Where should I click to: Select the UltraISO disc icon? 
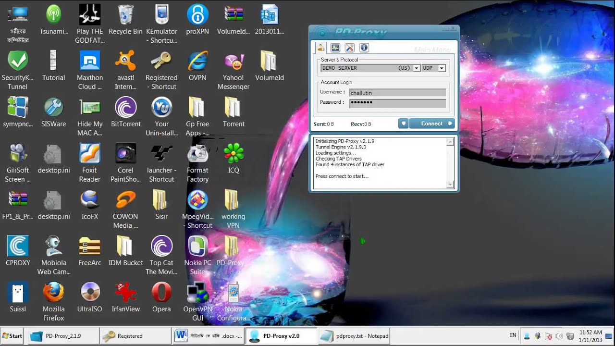tap(90, 297)
